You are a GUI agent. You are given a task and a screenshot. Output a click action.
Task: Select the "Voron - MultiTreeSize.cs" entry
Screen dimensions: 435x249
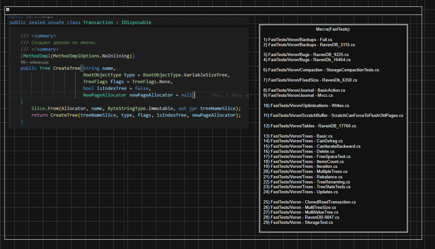300,207
